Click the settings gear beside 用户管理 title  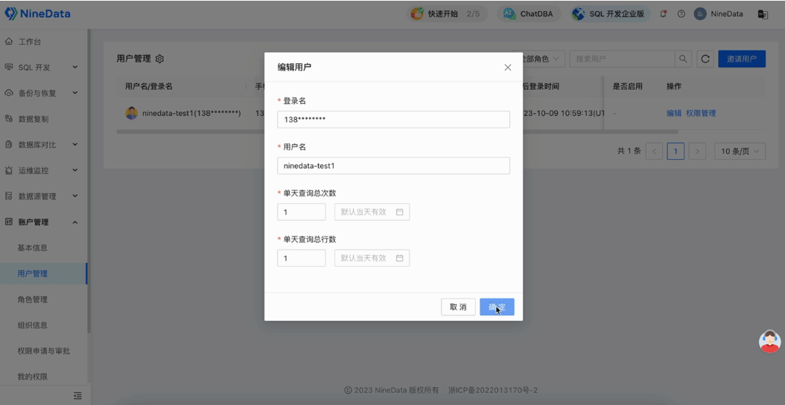(x=159, y=59)
